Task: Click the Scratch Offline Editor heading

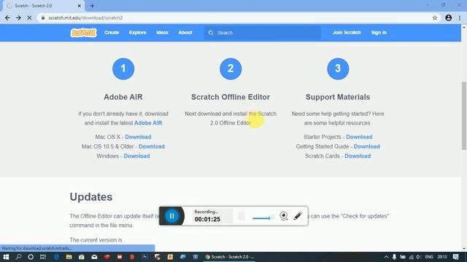Action: (x=231, y=97)
